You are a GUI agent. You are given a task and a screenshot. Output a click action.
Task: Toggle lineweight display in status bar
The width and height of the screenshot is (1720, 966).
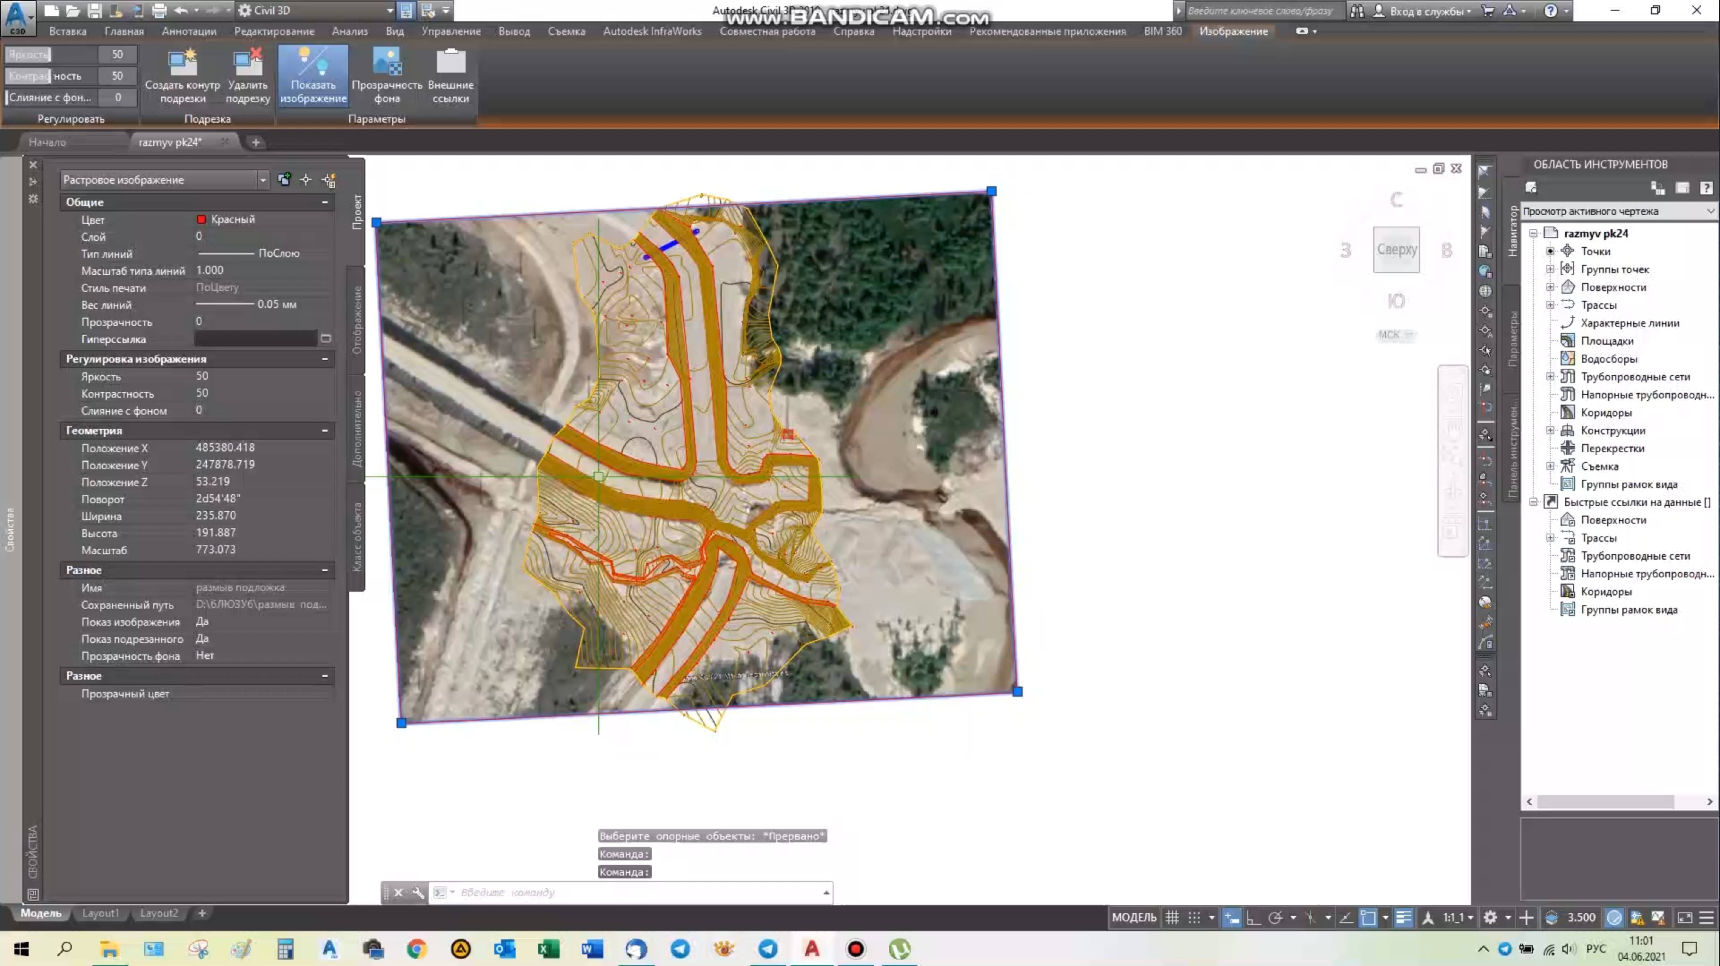pyautogui.click(x=1404, y=917)
